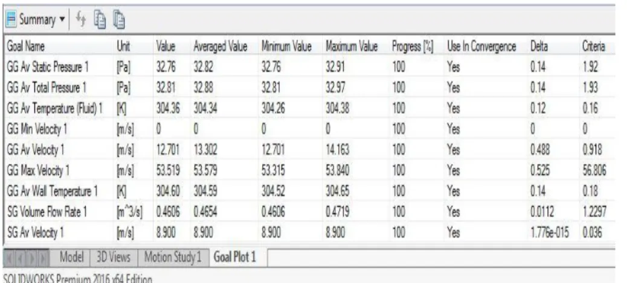Click the 13.302 averaged velocity cell

pyautogui.click(x=206, y=150)
